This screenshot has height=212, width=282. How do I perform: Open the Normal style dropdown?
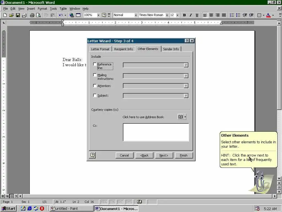[136, 15]
